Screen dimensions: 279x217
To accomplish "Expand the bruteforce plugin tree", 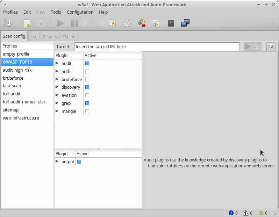I will pyautogui.click(x=57, y=79).
